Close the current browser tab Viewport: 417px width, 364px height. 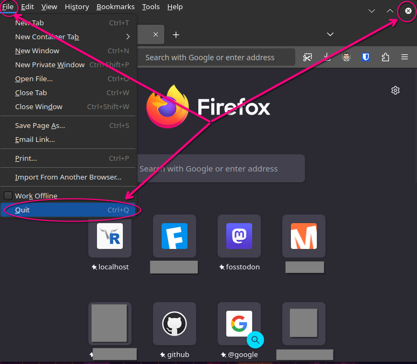point(156,34)
